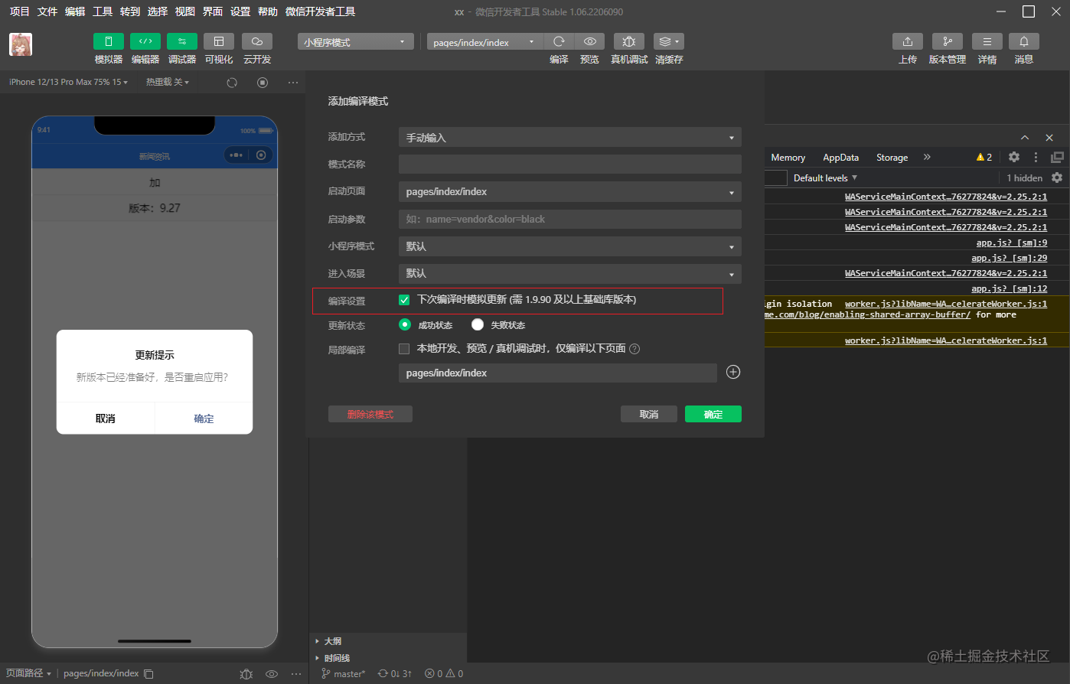Open the add method (添加方式) dropdown
Screen dimensions: 1070x684
coord(570,137)
